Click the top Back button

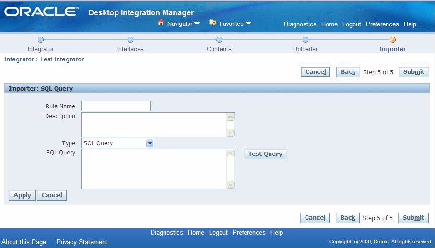(x=348, y=72)
